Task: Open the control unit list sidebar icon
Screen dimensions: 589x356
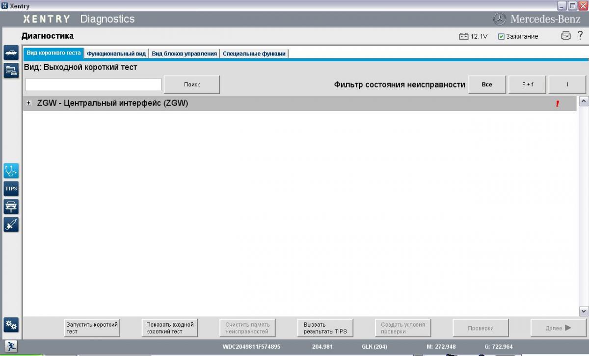Action: pos(11,71)
